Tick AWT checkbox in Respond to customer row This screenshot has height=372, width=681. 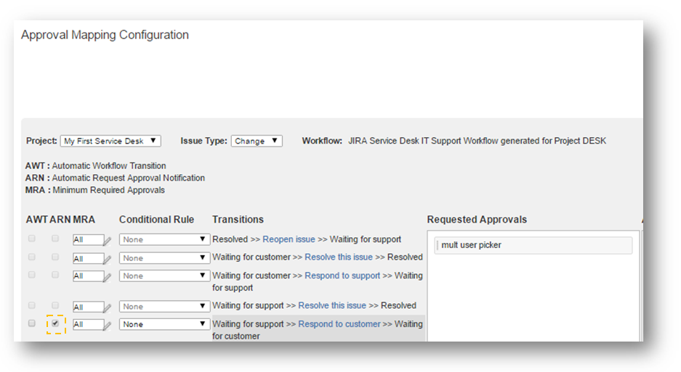pos(31,323)
